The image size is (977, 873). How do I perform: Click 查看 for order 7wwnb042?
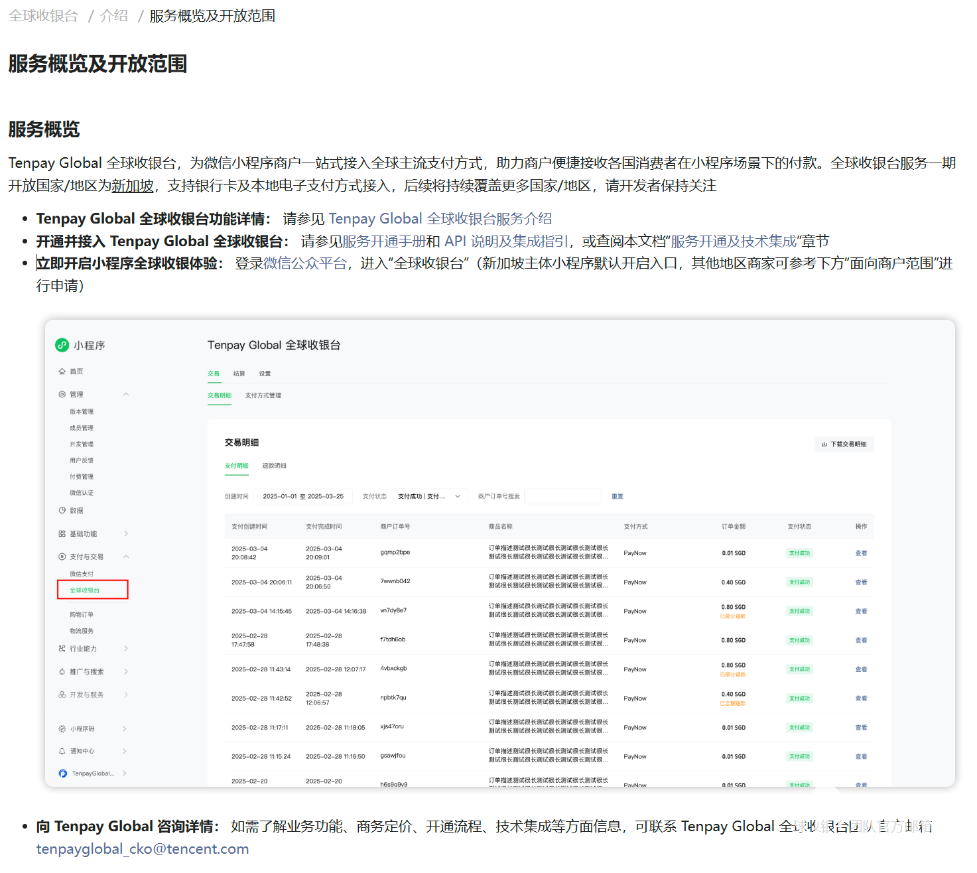[861, 582]
